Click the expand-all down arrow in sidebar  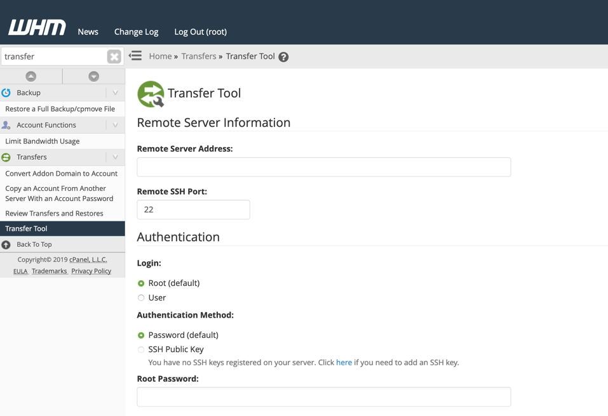93,76
